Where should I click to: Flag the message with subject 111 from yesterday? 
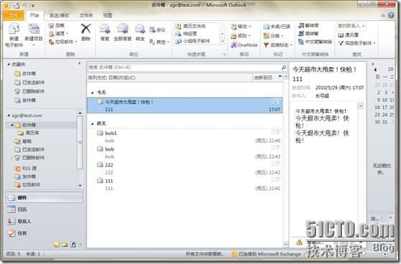pyautogui.click(x=277, y=180)
